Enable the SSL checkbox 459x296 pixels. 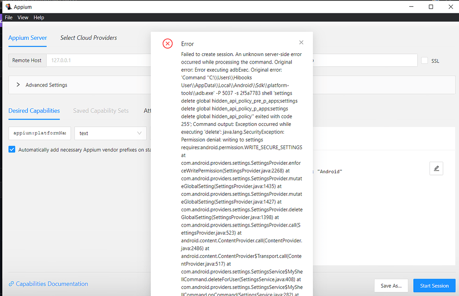point(424,60)
